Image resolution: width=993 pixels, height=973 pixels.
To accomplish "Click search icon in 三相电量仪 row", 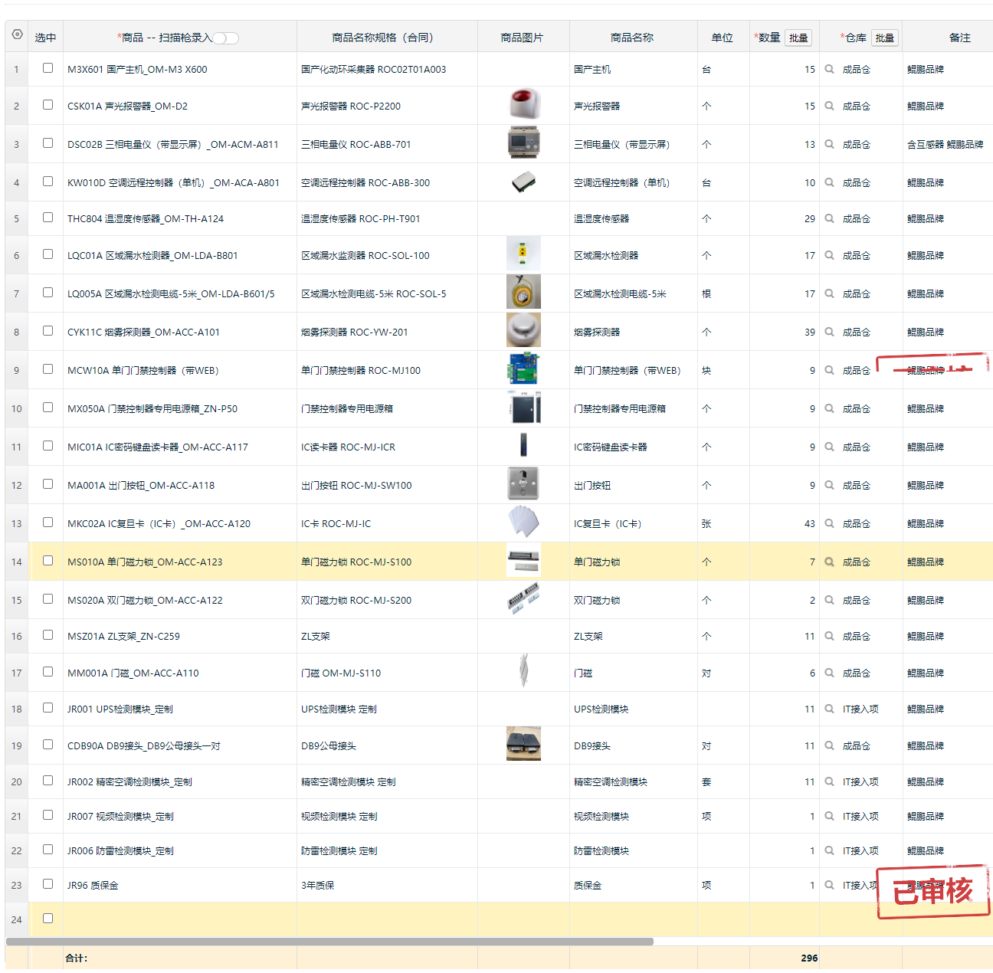I will point(829,144).
